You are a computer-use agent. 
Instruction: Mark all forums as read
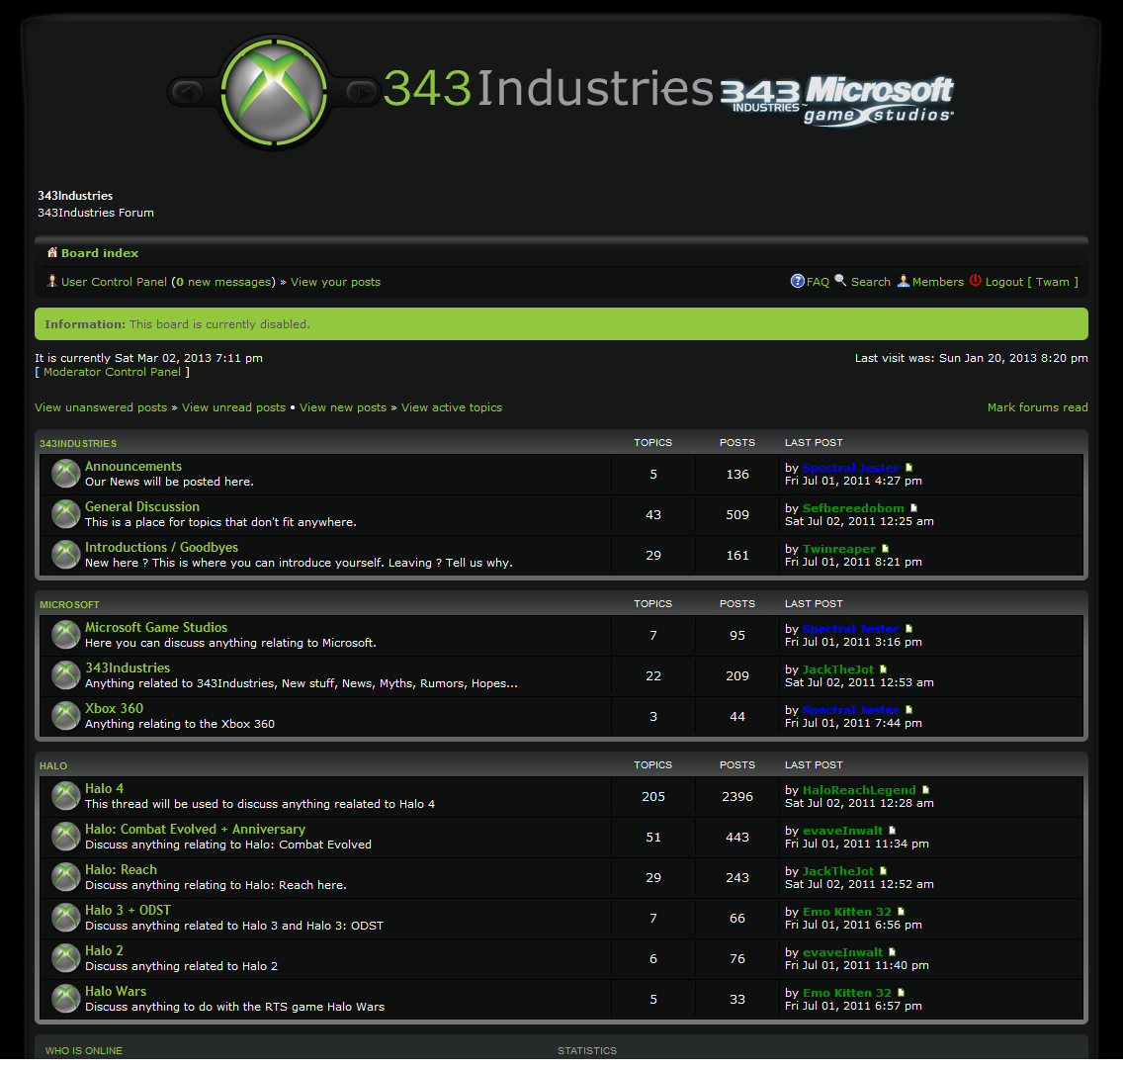tap(1037, 407)
